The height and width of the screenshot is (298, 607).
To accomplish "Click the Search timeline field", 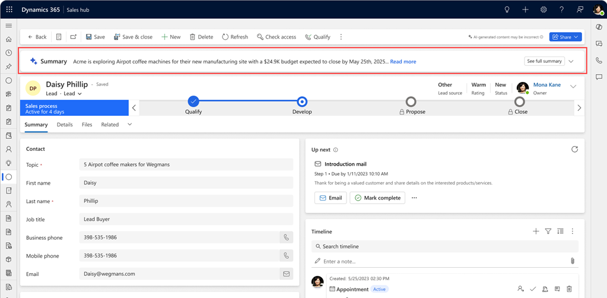I will click(x=445, y=246).
